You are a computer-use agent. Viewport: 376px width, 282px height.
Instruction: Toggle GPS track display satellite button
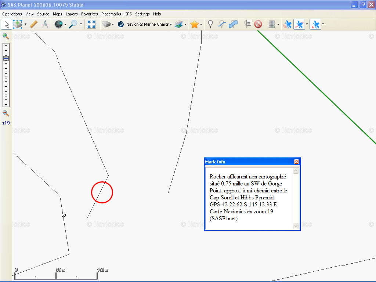(299, 24)
